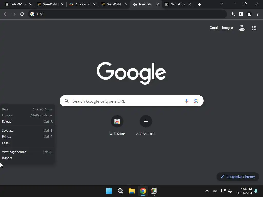Select Inspect in the context menu
Image resolution: width=263 pixels, height=197 pixels.
(27, 158)
